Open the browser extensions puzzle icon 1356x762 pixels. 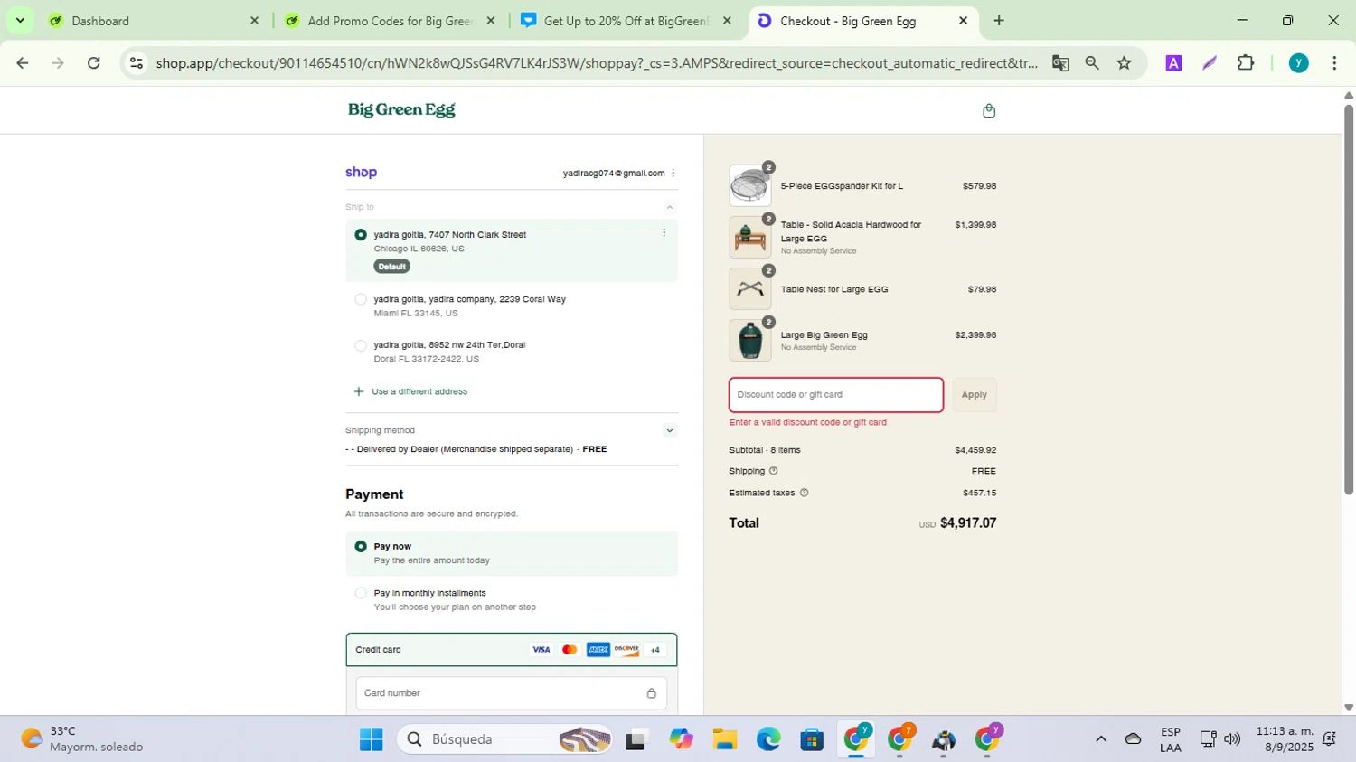[x=1246, y=63]
